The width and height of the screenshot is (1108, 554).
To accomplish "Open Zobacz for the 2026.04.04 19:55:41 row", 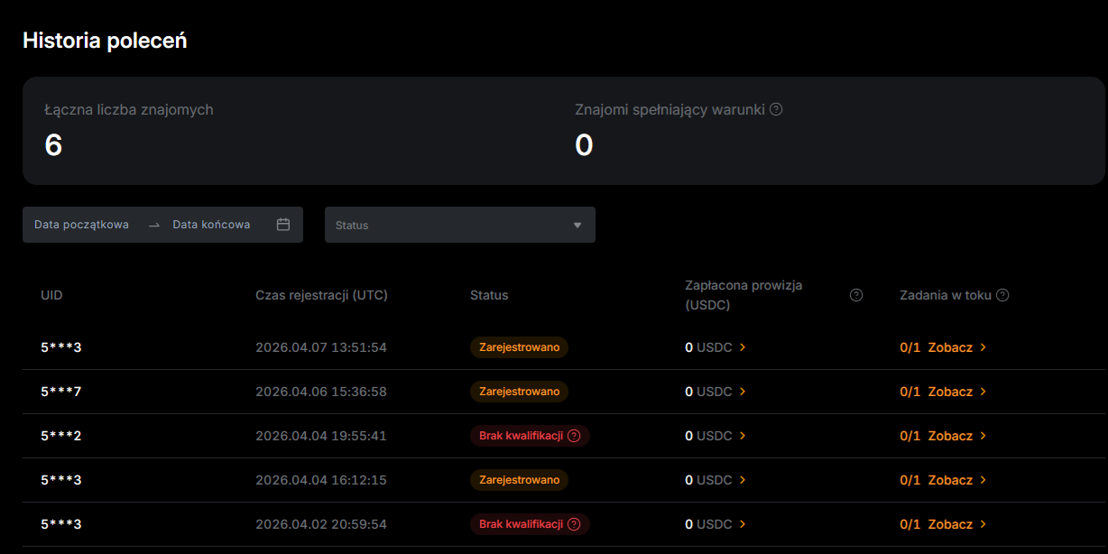I will [x=956, y=436].
